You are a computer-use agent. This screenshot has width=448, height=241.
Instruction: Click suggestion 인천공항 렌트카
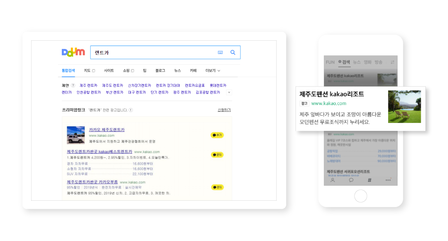tap(89, 92)
